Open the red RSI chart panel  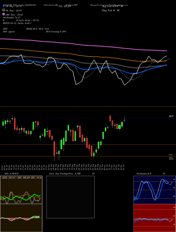point(155,218)
